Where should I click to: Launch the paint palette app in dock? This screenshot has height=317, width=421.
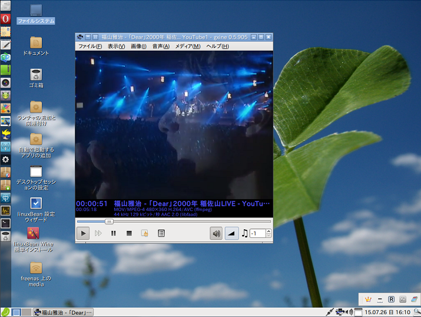pos(5,108)
